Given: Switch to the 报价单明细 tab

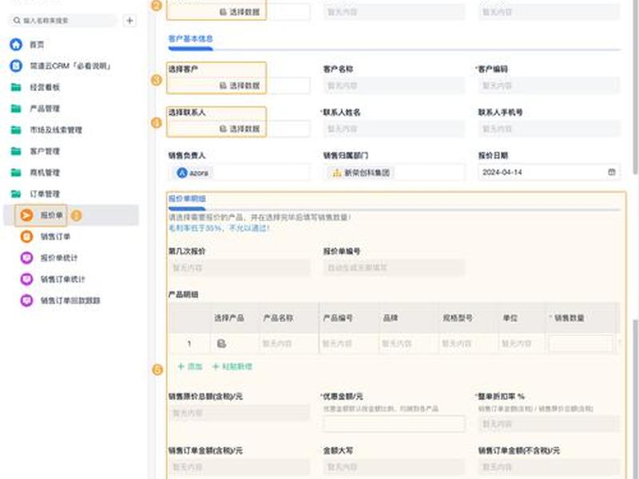Looking at the screenshot, I should tap(187, 199).
